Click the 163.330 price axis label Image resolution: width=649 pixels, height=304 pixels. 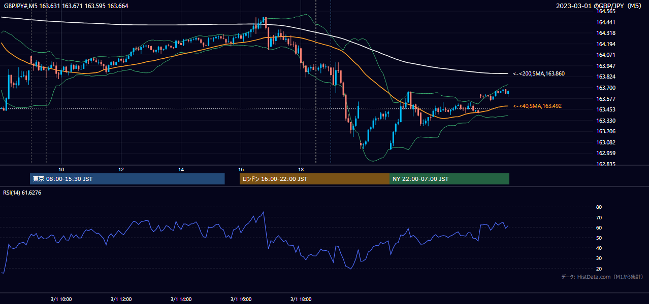tap(606, 121)
